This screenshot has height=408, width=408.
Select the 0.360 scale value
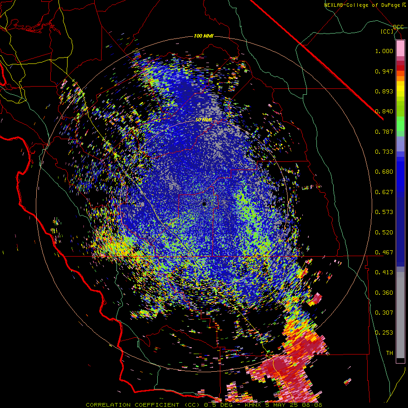tap(384, 293)
